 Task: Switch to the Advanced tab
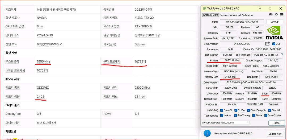(x=235, y=15)
